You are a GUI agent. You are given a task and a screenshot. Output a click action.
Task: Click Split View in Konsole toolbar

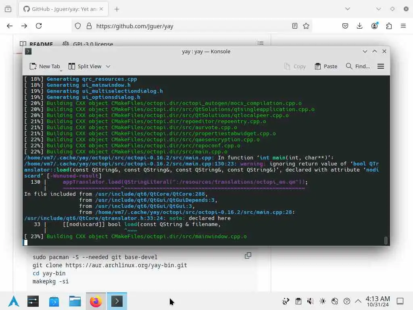[x=85, y=67]
